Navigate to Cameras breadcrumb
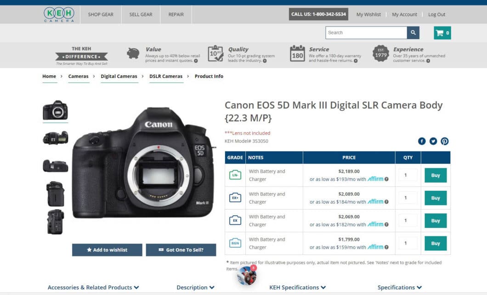 78,76
